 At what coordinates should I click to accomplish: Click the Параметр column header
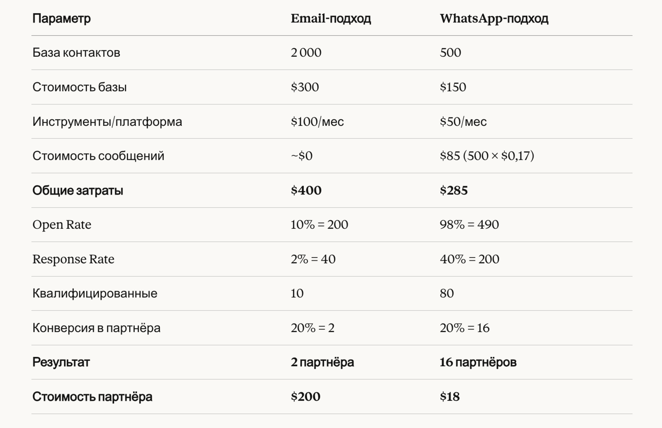coord(61,19)
